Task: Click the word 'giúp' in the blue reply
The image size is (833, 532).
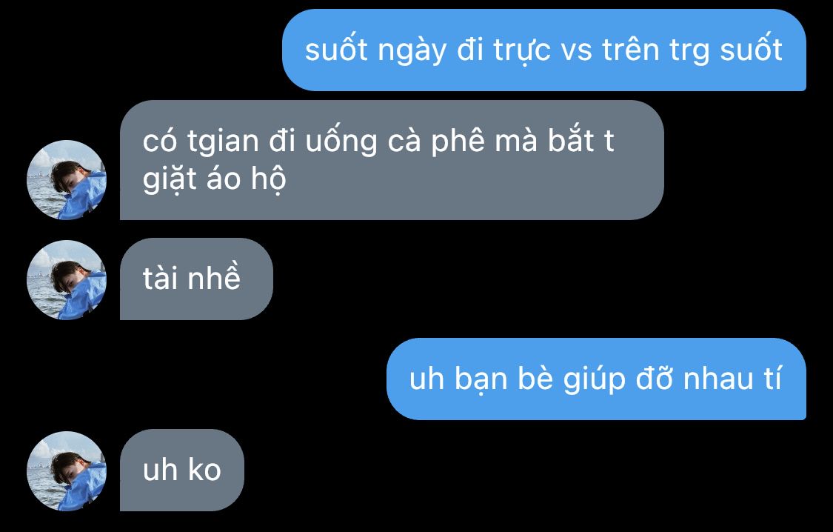Action: click(595, 380)
